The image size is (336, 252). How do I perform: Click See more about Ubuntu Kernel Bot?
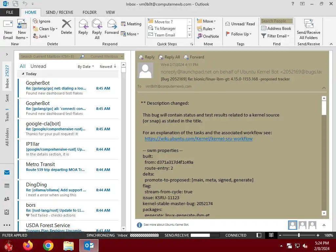point(166,225)
